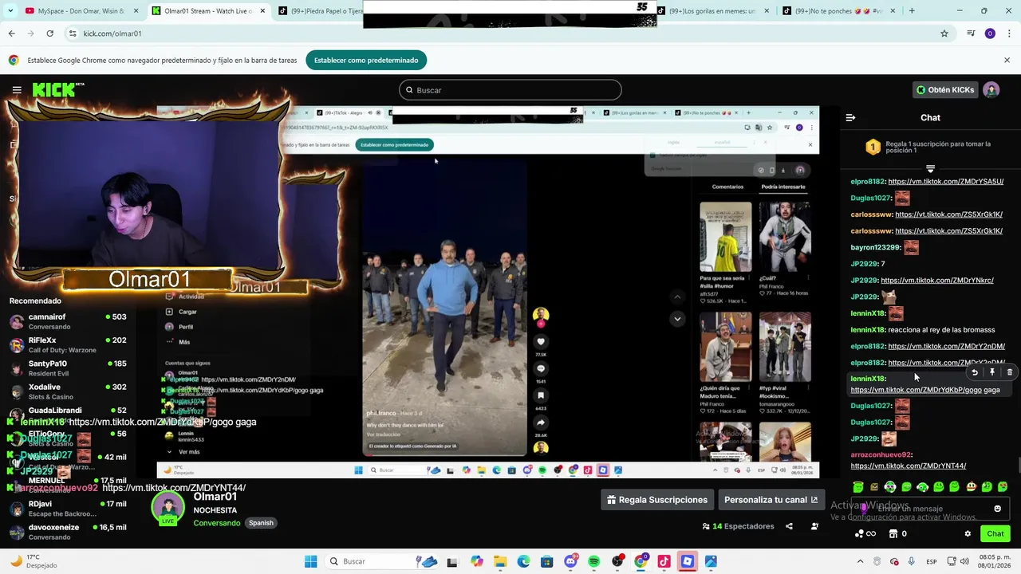Open the Kick hamburger menu
The width and height of the screenshot is (1021, 574).
17,90
